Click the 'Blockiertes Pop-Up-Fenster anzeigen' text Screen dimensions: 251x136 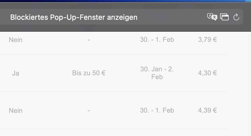(74, 17)
